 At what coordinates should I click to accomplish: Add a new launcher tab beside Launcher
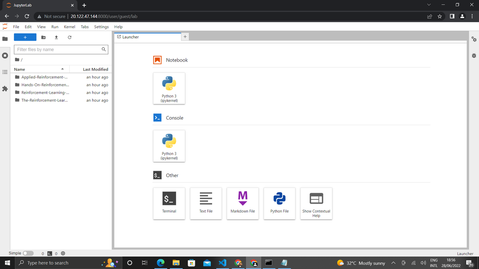click(x=185, y=37)
